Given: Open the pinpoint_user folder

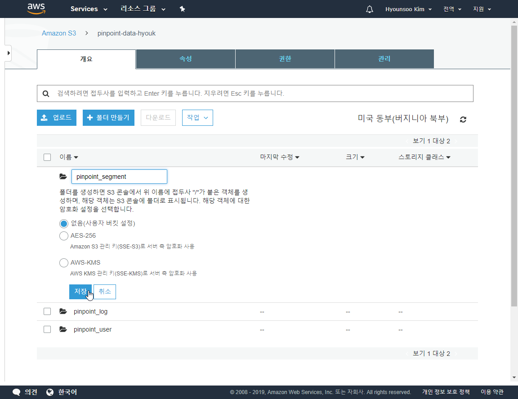Looking at the screenshot, I should (x=93, y=329).
